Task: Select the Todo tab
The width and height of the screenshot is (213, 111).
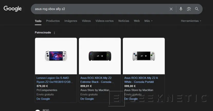Action: [38, 21]
